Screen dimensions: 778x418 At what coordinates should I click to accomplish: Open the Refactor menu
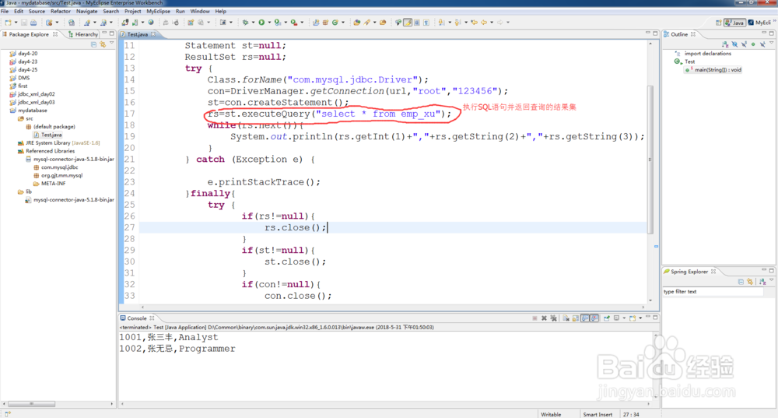[61, 11]
